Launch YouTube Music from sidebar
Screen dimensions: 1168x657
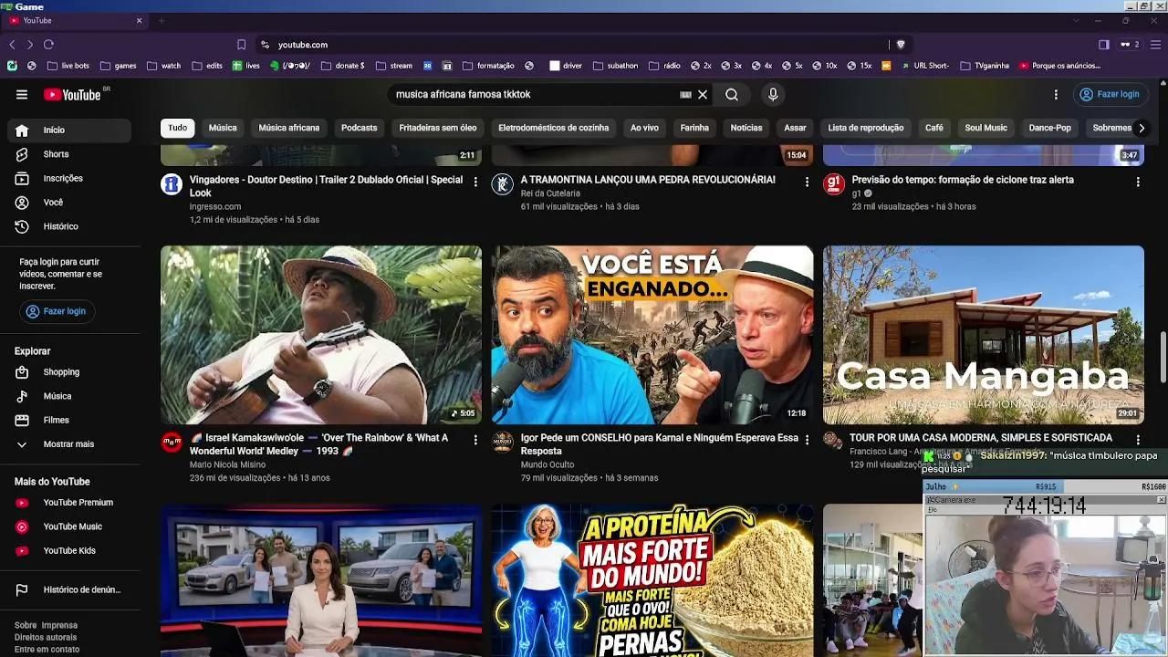(x=69, y=527)
